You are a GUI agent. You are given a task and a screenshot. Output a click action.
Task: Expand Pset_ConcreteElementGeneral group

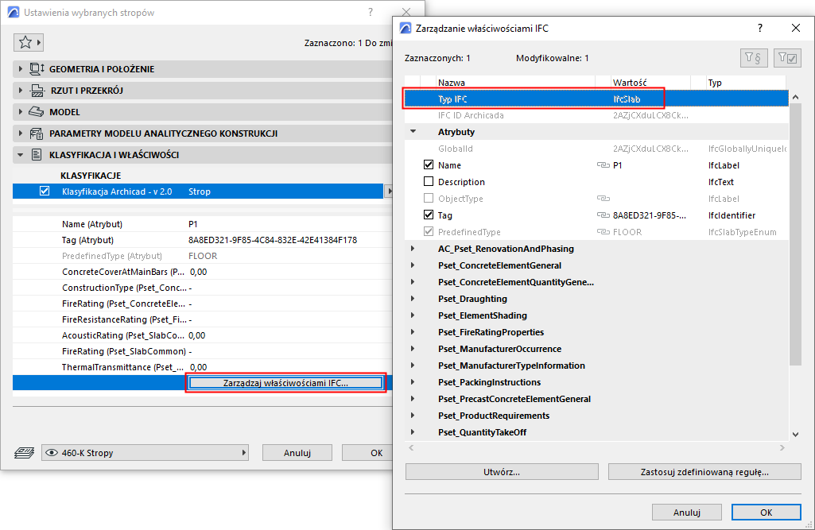coord(413,265)
